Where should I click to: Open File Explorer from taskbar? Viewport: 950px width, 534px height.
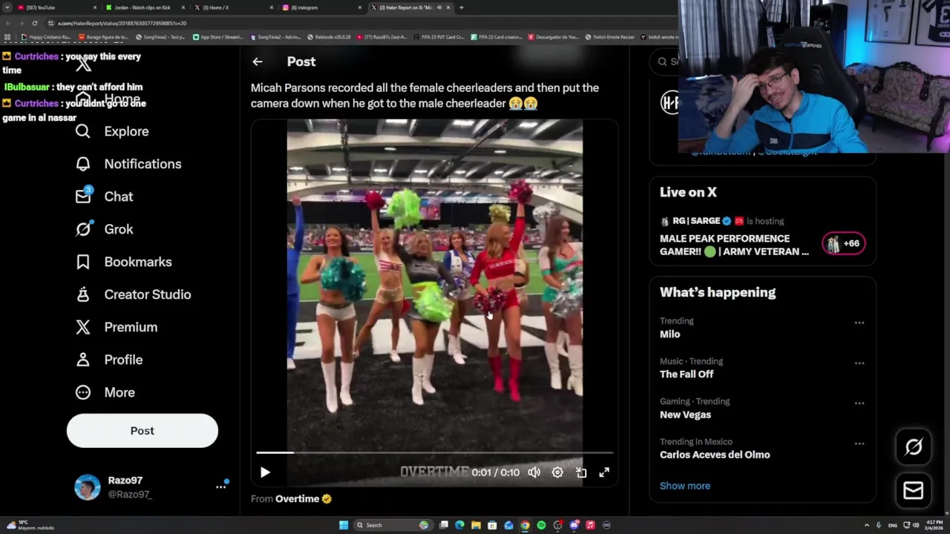click(476, 525)
